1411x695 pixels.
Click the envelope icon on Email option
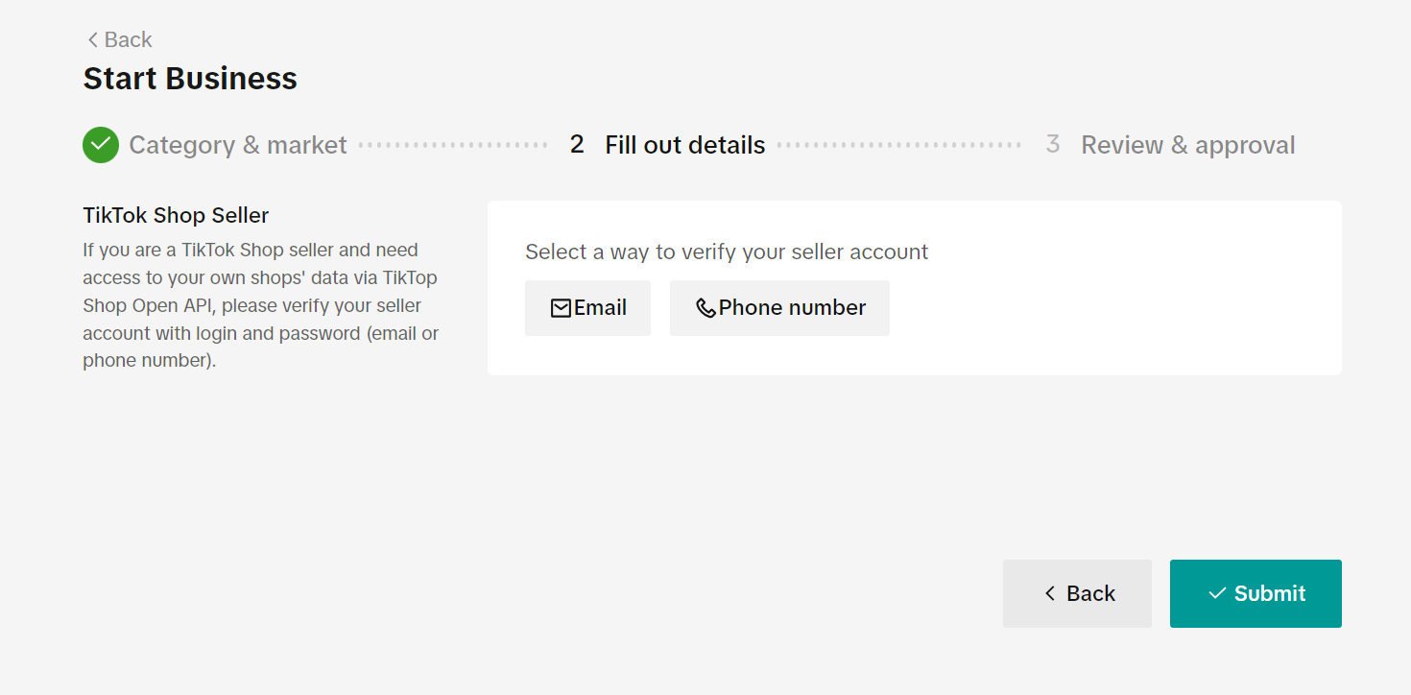tap(561, 308)
